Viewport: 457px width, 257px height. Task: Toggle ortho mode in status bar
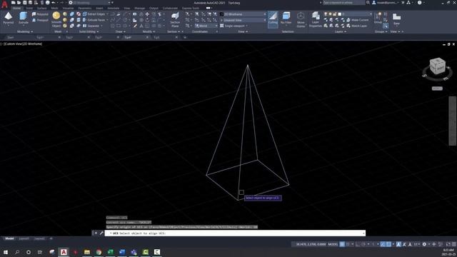[x=358, y=244]
